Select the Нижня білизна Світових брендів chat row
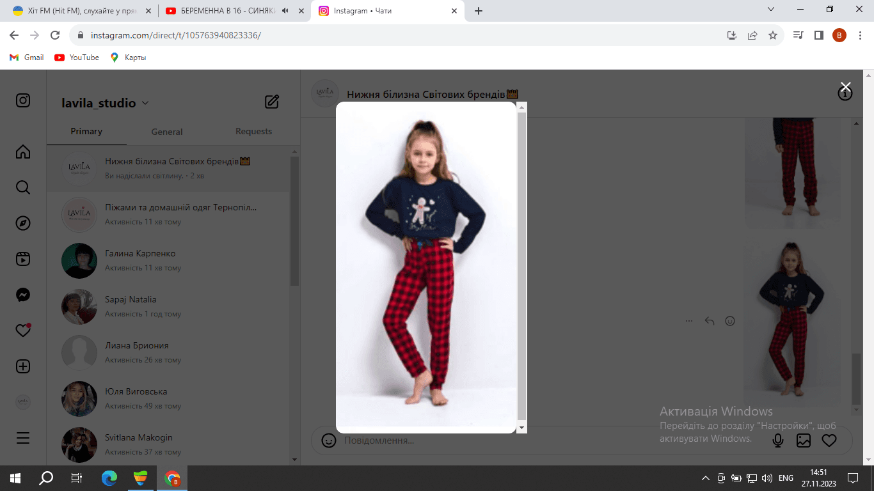Viewport: 874px width, 491px height. (169, 168)
